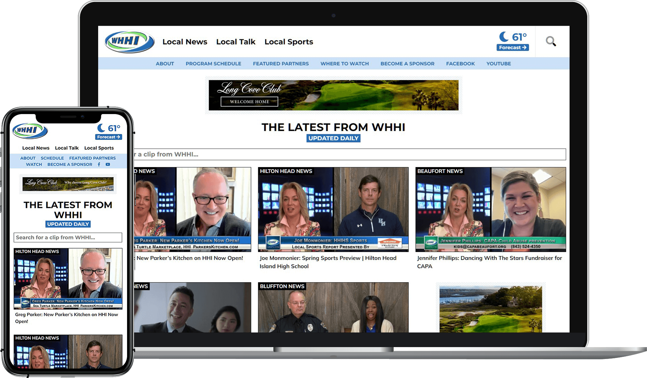Click the UPDATED DAILY badge on laptop

[333, 138]
